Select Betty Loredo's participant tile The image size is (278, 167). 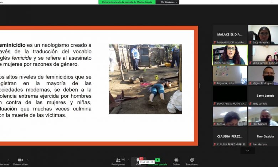[x=263, y=96]
